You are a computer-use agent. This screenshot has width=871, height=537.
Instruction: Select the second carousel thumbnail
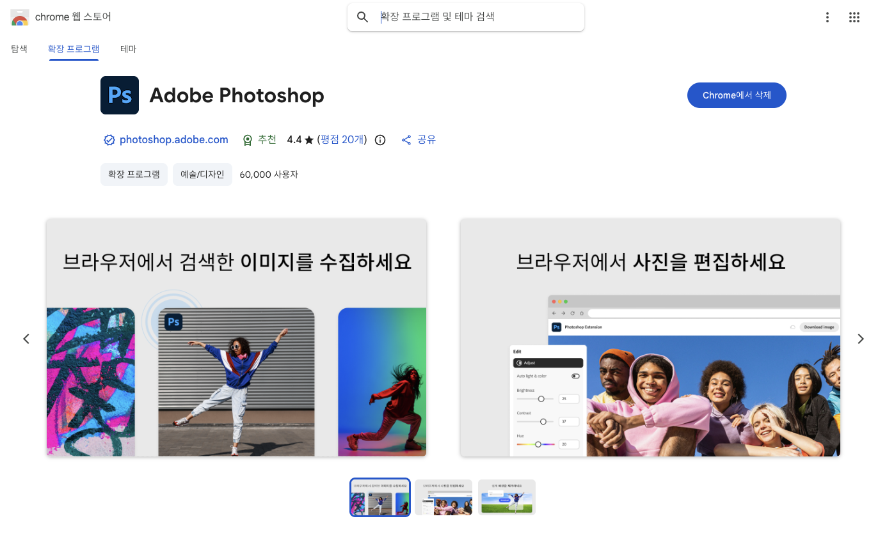click(443, 497)
